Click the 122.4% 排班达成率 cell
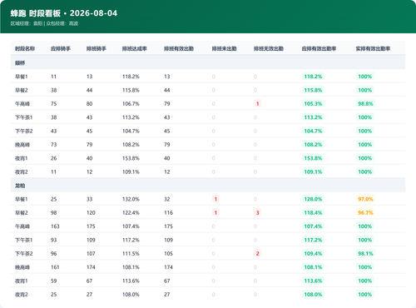 (x=131, y=213)
